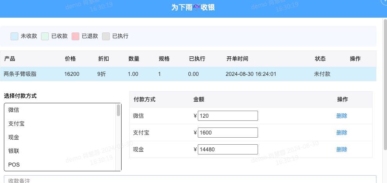
Task: Click the green 已收款 legend swatch
Action: (x=45, y=36)
